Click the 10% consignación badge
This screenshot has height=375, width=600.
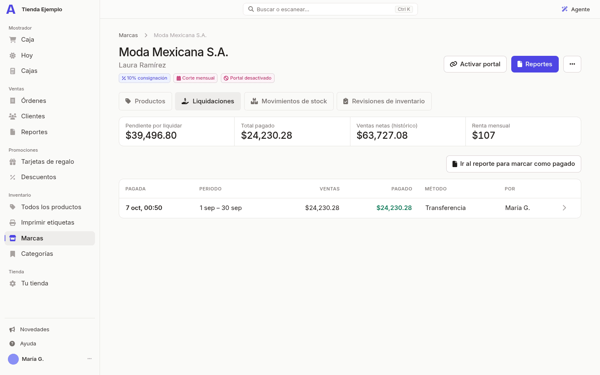pyautogui.click(x=145, y=78)
